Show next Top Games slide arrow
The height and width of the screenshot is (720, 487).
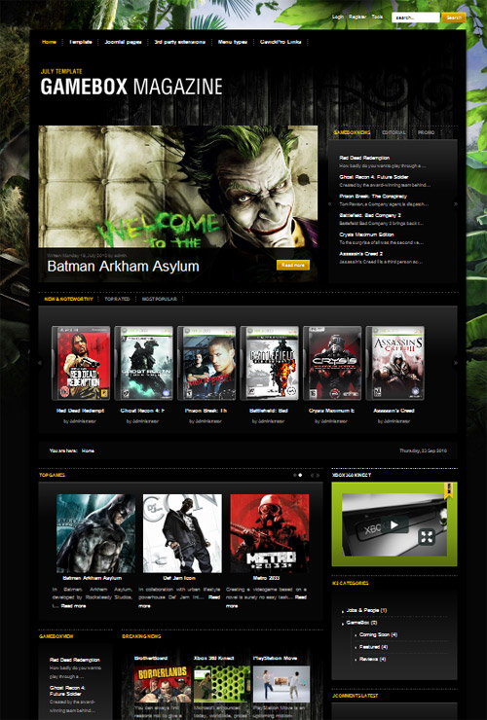[x=318, y=475]
